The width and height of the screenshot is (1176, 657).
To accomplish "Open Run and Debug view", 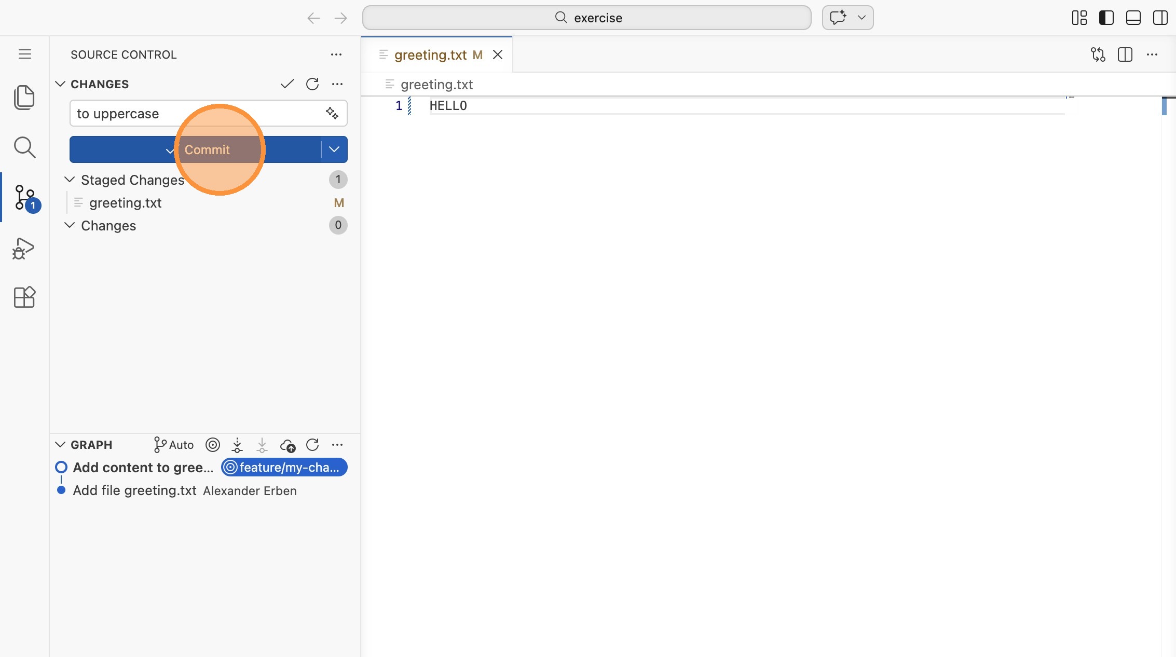I will point(24,249).
